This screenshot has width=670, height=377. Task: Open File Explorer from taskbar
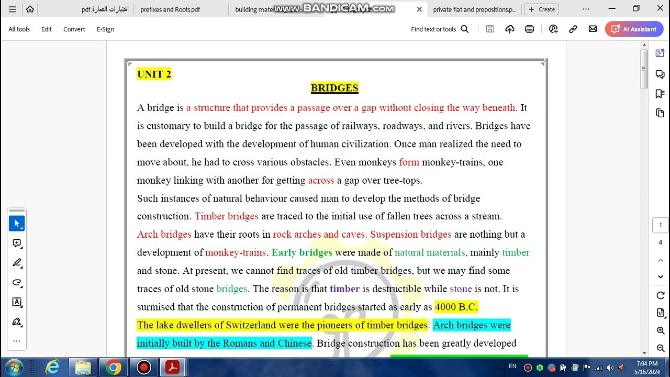click(x=83, y=368)
